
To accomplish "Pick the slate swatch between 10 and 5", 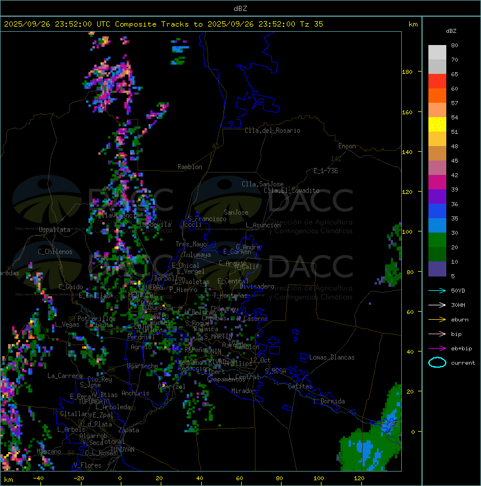I will (x=437, y=269).
